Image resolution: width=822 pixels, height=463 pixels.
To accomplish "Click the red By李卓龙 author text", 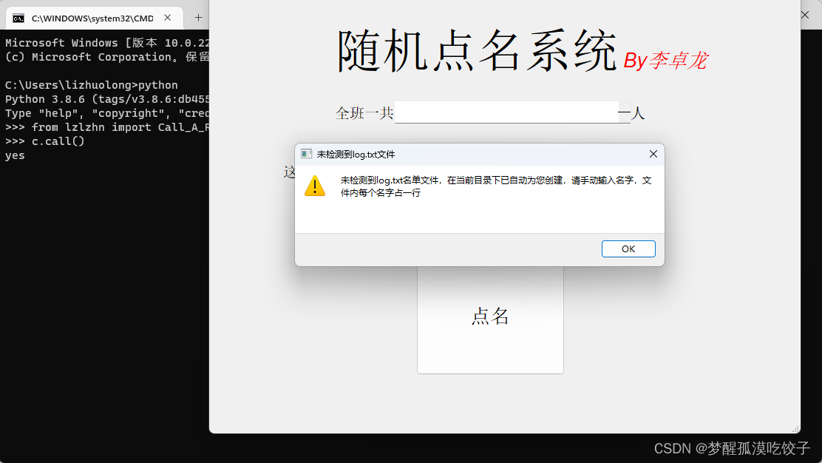I will tap(665, 61).
